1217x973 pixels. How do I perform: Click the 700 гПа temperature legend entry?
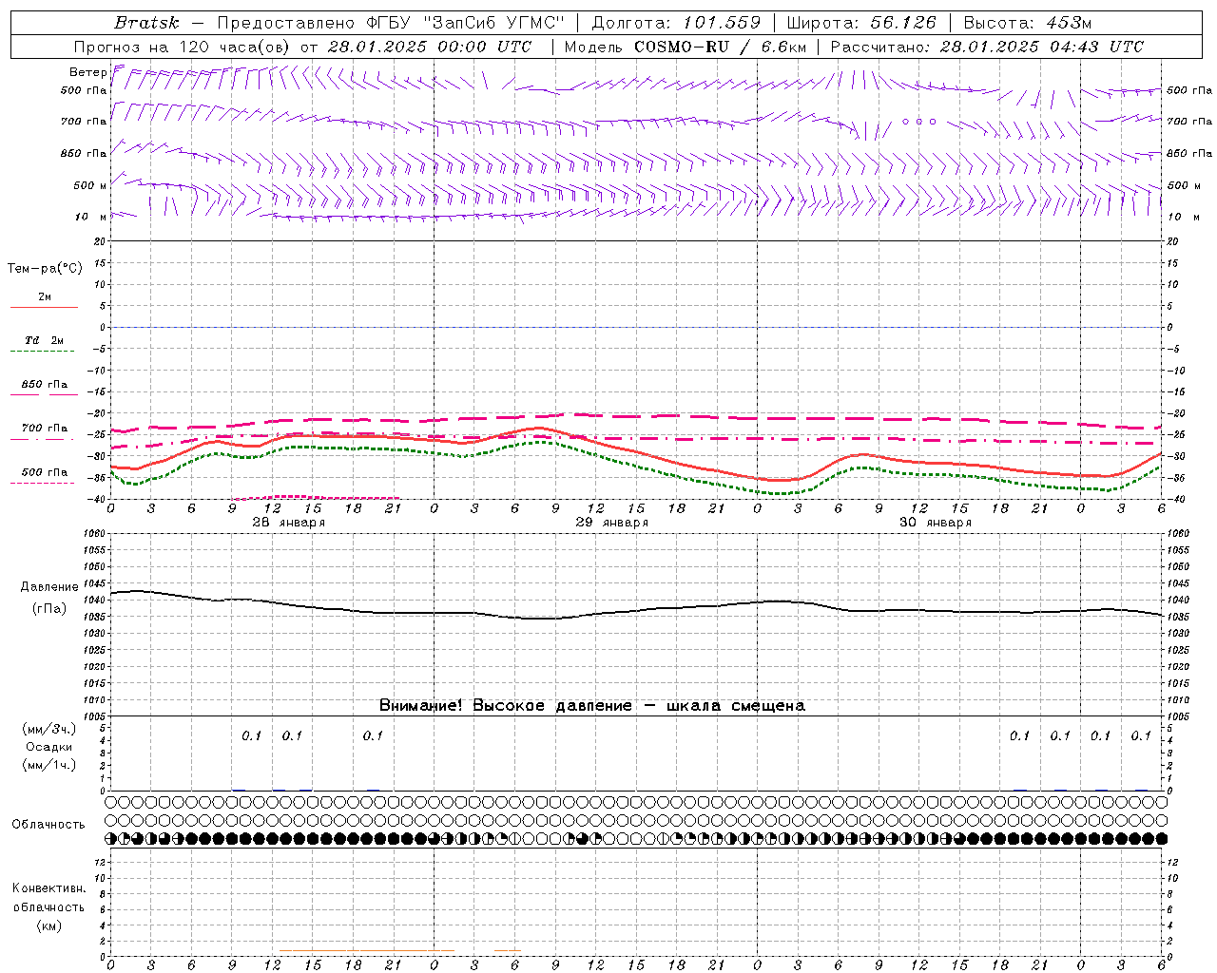pyautogui.click(x=45, y=429)
